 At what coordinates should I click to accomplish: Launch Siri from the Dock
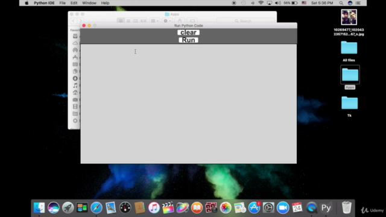pos(54,207)
